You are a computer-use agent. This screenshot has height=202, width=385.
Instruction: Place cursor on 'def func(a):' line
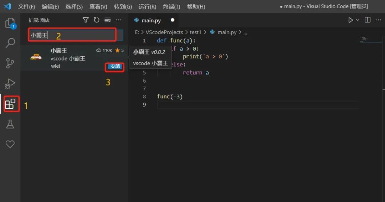[x=176, y=41]
